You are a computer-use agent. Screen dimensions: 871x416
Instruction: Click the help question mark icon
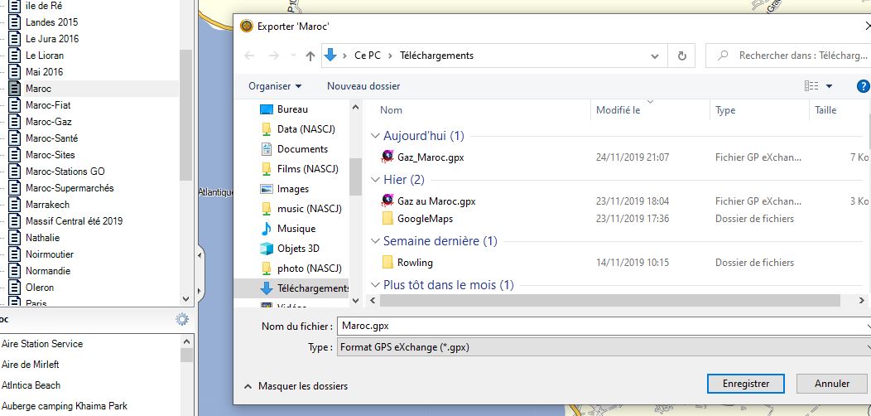coord(863,86)
